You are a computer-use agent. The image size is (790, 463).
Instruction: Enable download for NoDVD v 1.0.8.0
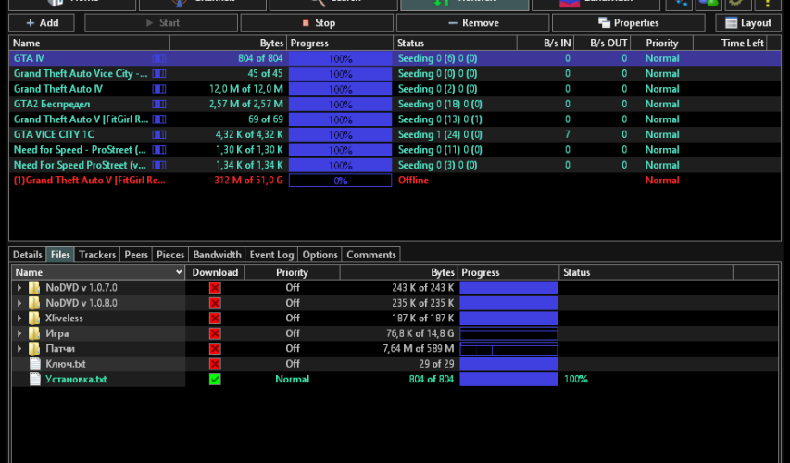click(215, 303)
